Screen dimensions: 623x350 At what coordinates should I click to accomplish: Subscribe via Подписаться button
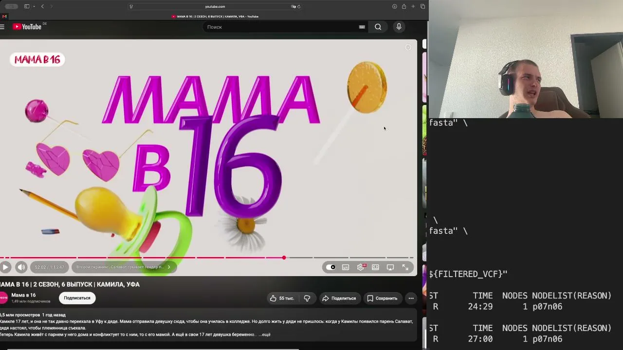(x=77, y=298)
